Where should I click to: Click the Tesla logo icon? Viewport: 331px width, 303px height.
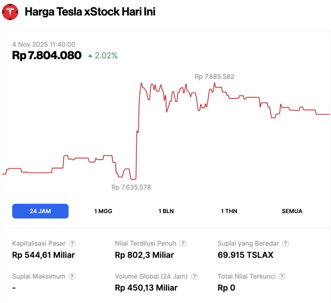click(10, 12)
